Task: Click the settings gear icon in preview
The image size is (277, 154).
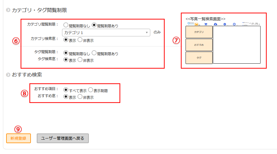Action: 225,24
